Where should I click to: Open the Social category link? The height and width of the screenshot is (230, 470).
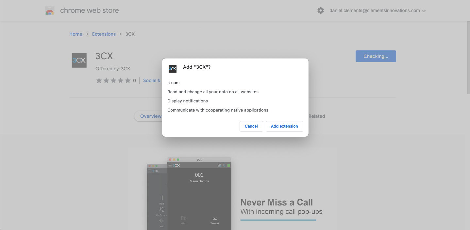[152, 80]
